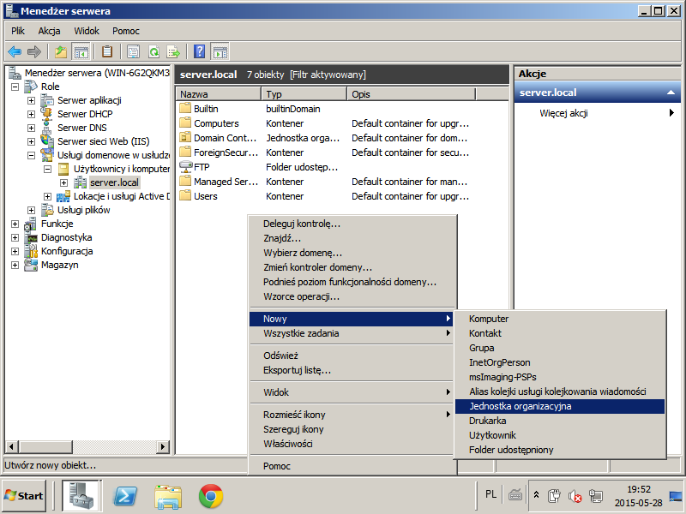Launch Google Chrome from the taskbar
This screenshot has width=686, height=514.
tap(211, 496)
